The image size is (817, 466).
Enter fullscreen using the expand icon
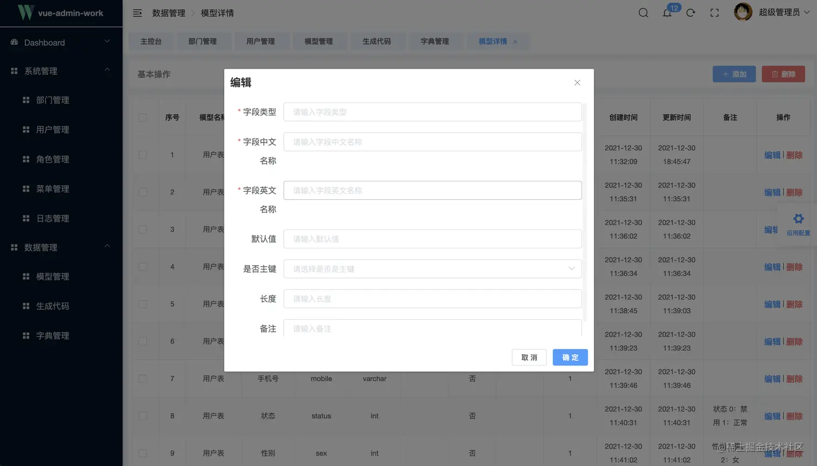click(x=714, y=12)
